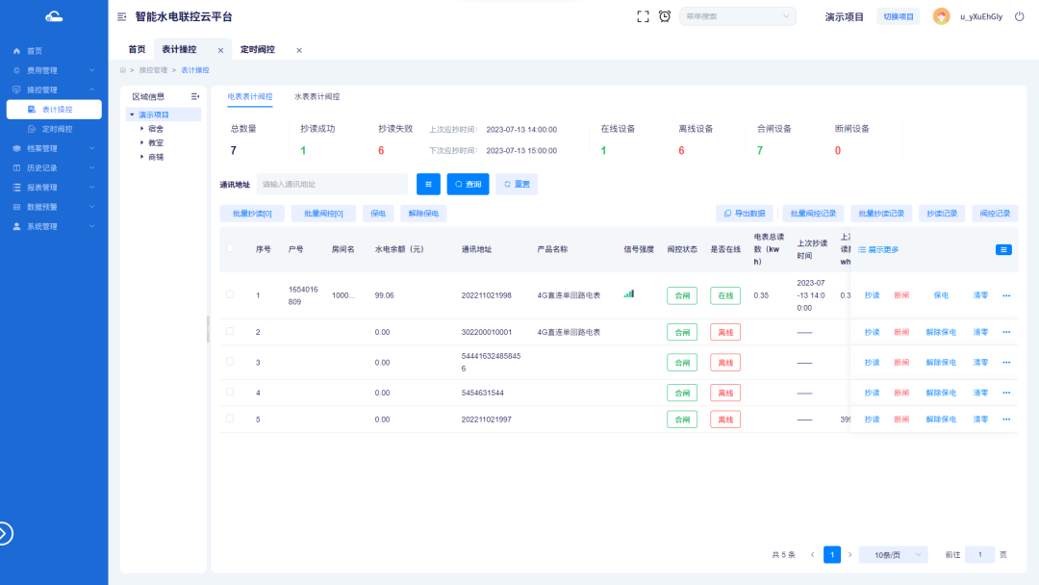Select the select-all header checkbox
Viewport: 1039px width, 585px height.
[x=230, y=248]
